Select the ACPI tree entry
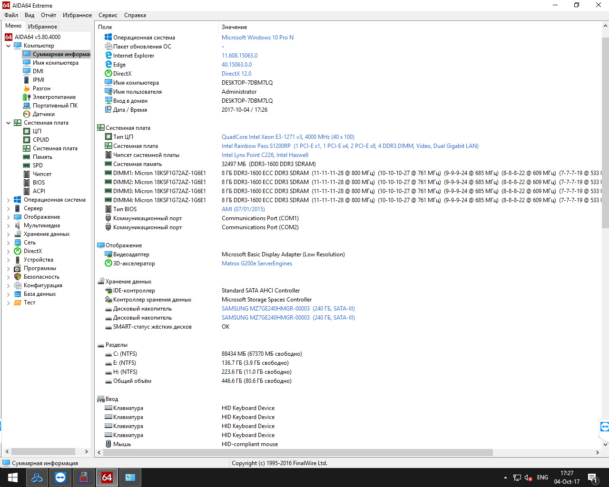 [39, 191]
